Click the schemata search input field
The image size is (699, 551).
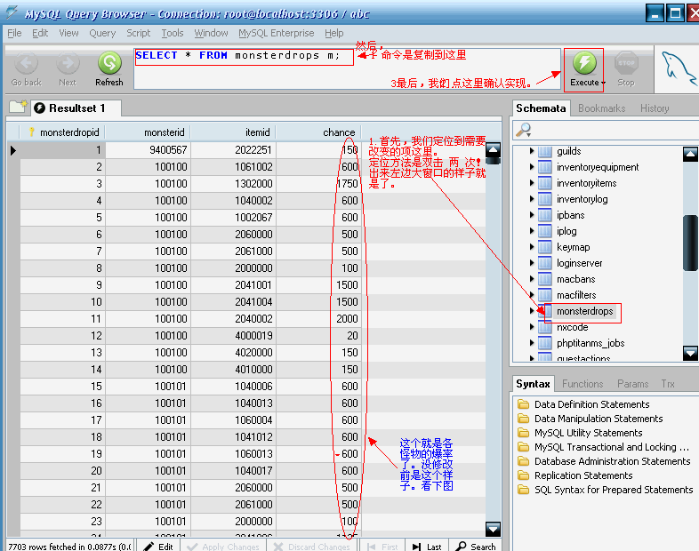[615, 130]
